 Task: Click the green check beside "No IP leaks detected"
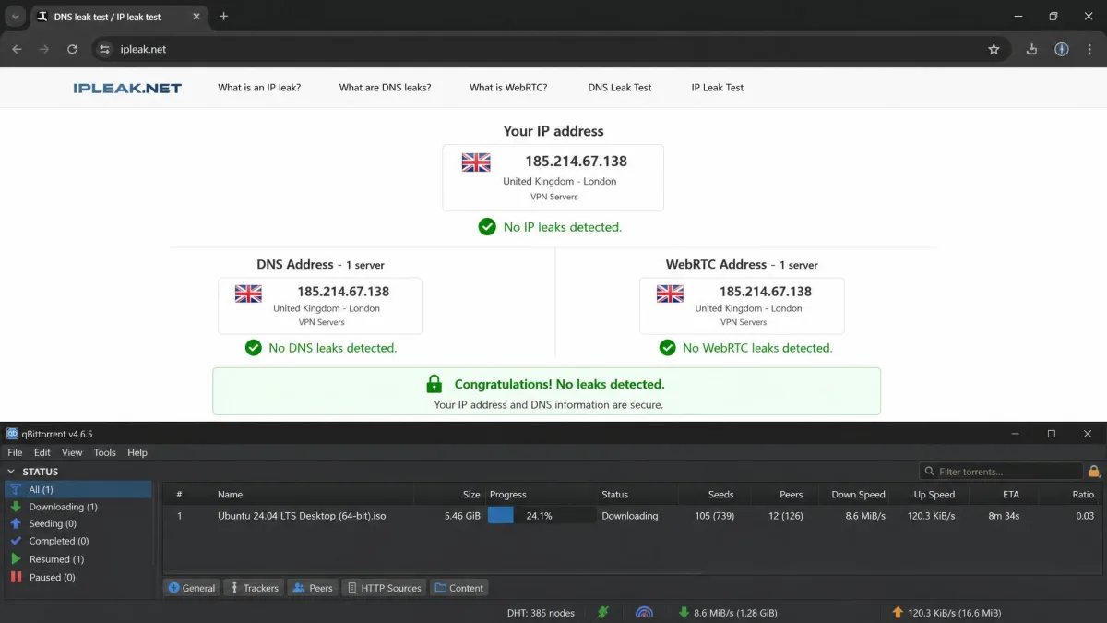[x=487, y=226]
